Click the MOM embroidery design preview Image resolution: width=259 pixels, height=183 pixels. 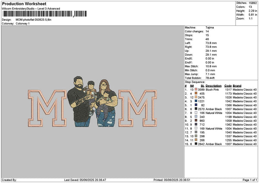(92, 101)
